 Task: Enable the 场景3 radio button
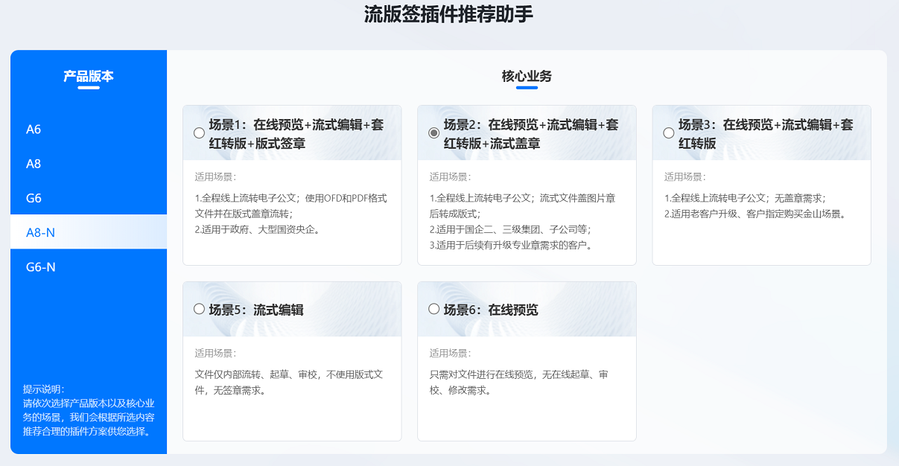coord(668,133)
